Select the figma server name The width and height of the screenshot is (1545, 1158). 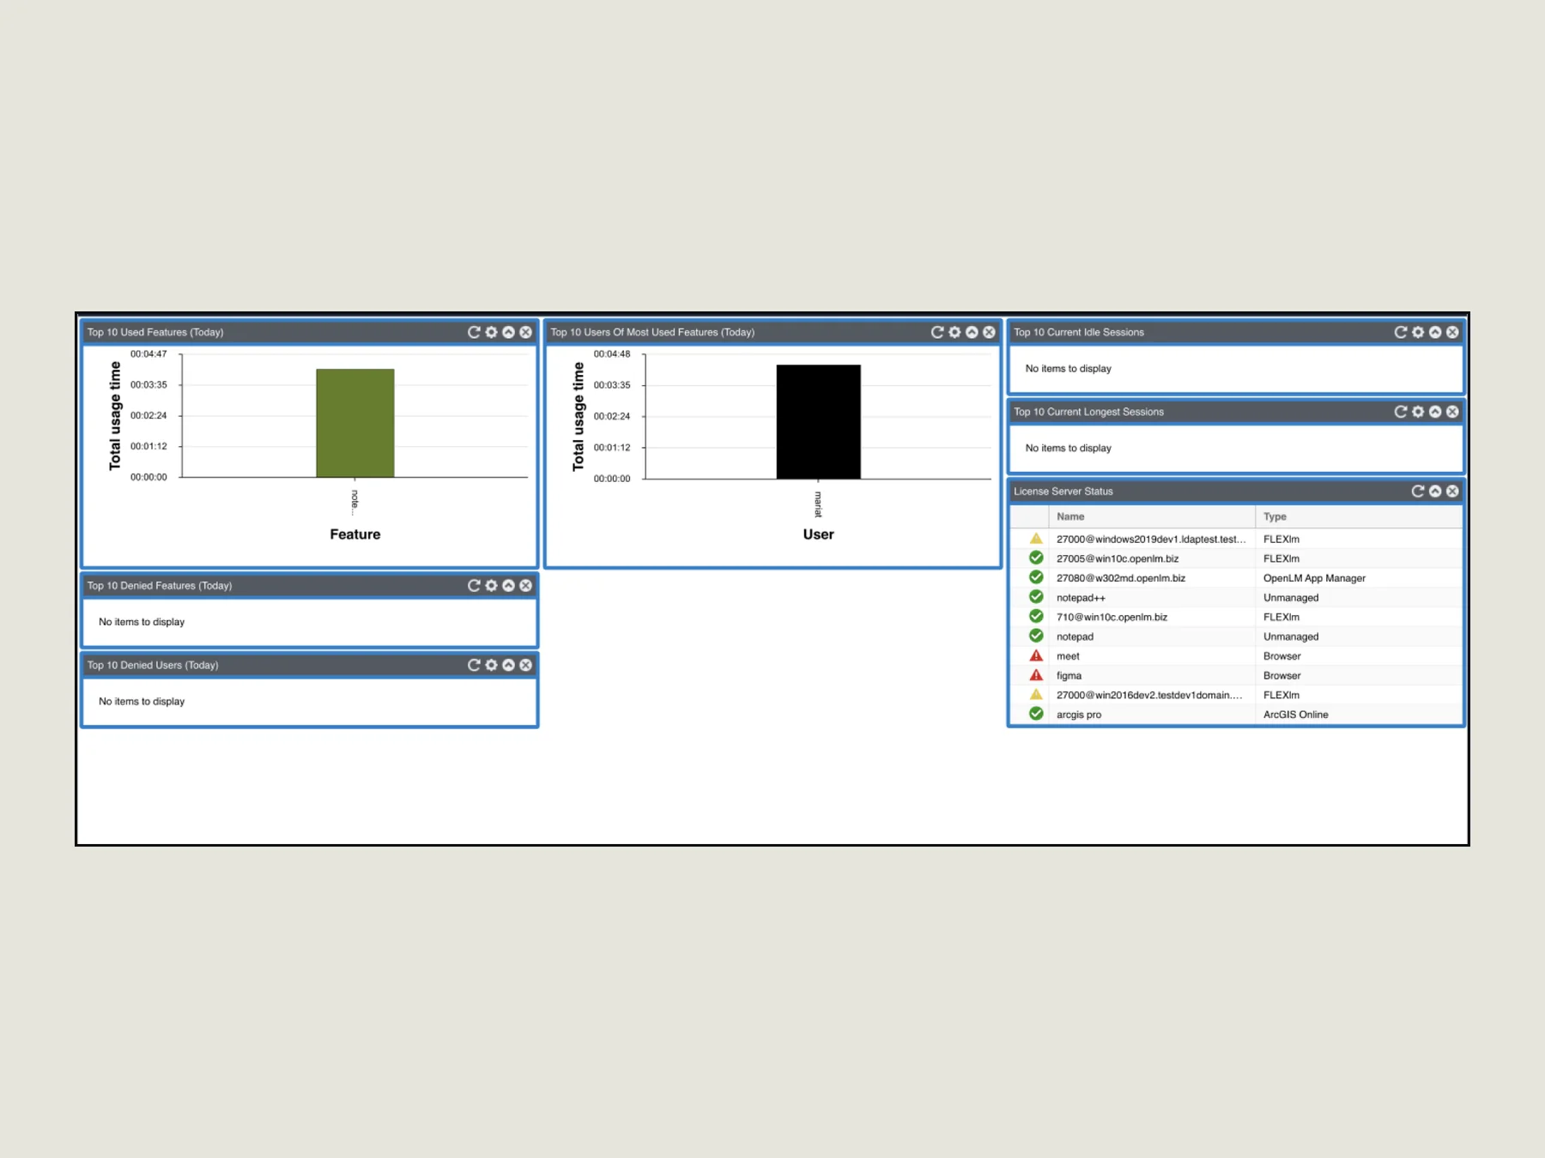1069,676
